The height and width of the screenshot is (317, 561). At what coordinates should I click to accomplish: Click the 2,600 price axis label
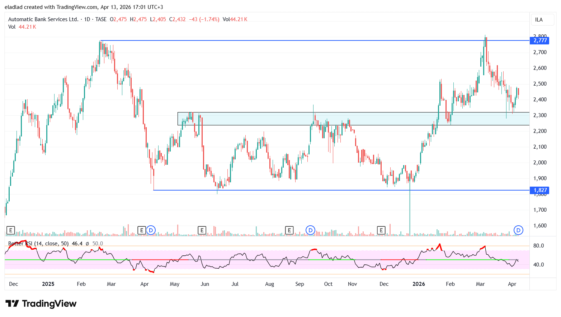point(540,68)
